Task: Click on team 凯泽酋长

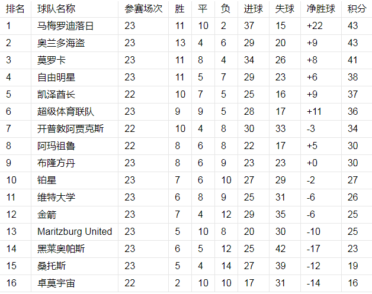Action: click(x=56, y=95)
